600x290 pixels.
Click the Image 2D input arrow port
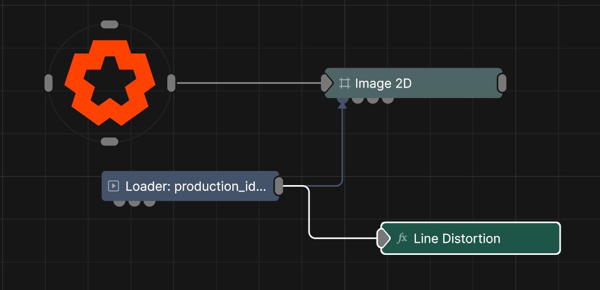326,83
